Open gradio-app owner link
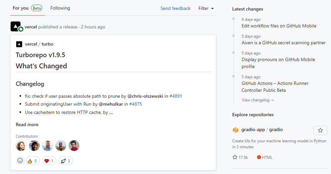 (253, 130)
